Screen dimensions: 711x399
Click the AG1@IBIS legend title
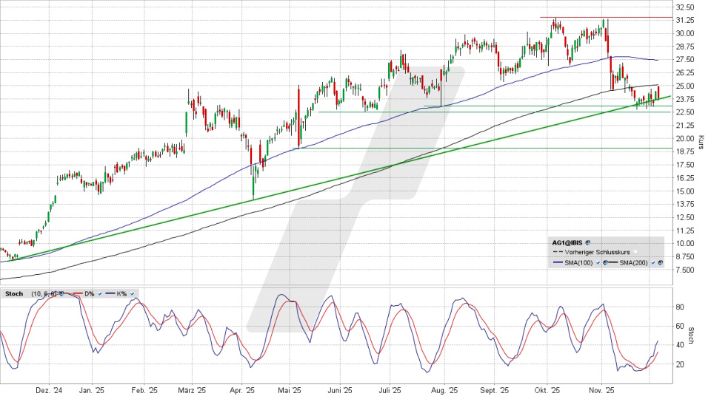tap(567, 242)
